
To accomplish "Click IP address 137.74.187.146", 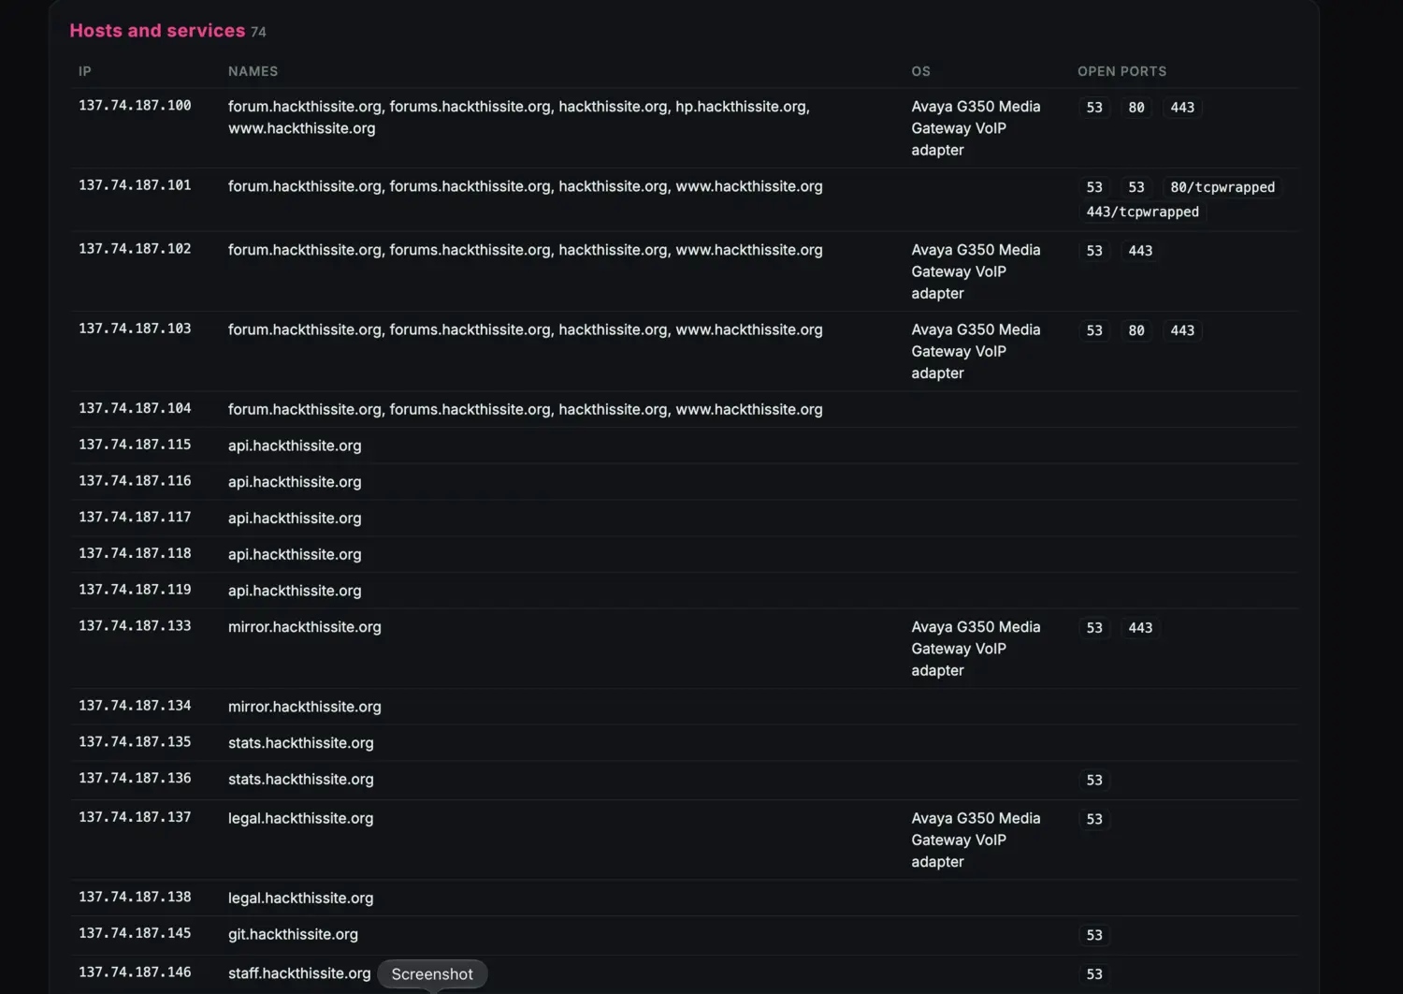I will pos(135,972).
